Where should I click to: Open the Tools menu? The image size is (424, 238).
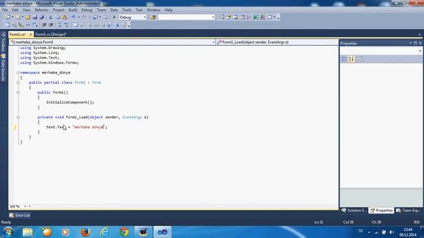pos(127,10)
